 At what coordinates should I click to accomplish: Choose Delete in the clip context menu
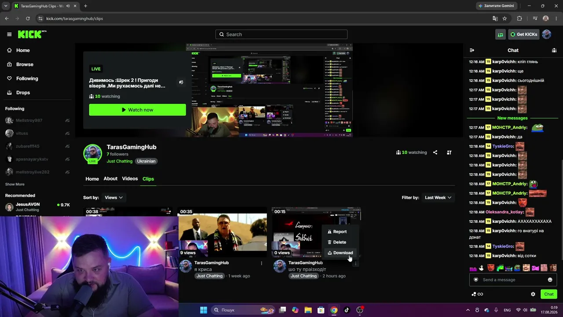pyautogui.click(x=340, y=242)
